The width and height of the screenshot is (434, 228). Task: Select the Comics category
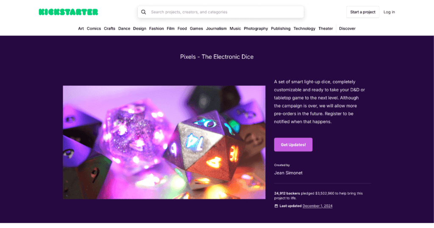click(94, 29)
